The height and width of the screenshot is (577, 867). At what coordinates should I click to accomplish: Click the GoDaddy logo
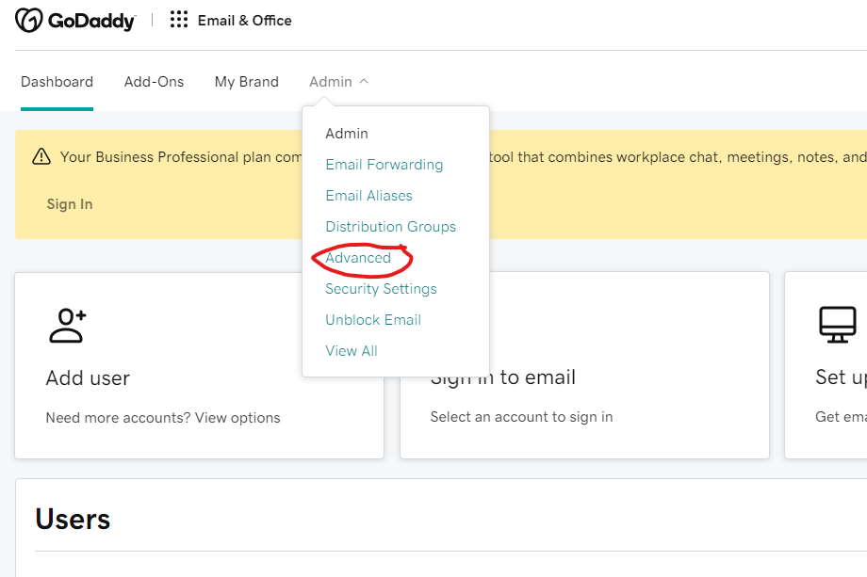click(75, 21)
